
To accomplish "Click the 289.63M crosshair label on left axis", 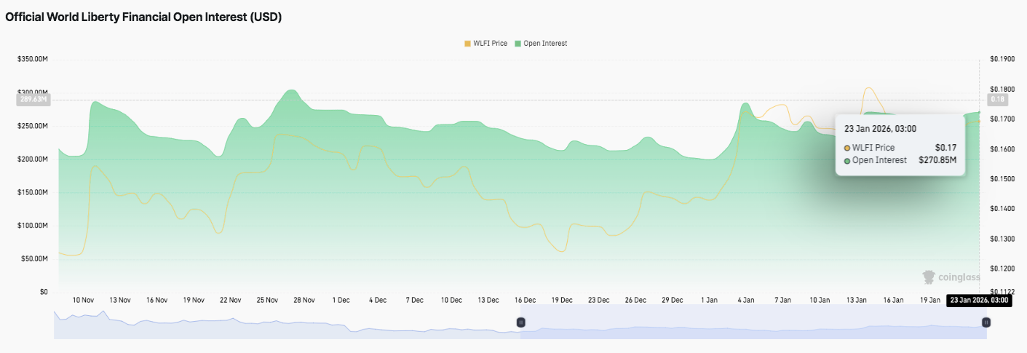I will (x=33, y=100).
